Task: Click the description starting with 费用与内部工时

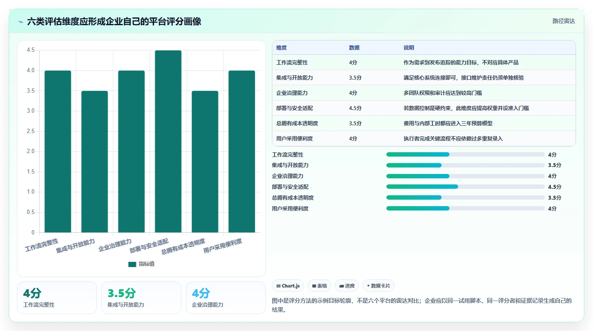Action: coord(448,124)
